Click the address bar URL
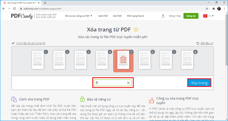 (42, 9)
